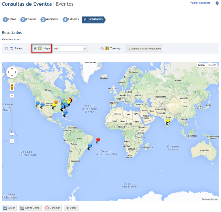Viewport: 221px width, 212px height.
Task: Pan the map up with arrow control
Action: [12, 69]
